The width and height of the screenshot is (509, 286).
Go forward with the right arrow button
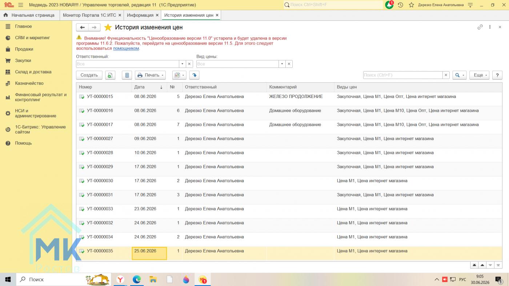click(95, 28)
